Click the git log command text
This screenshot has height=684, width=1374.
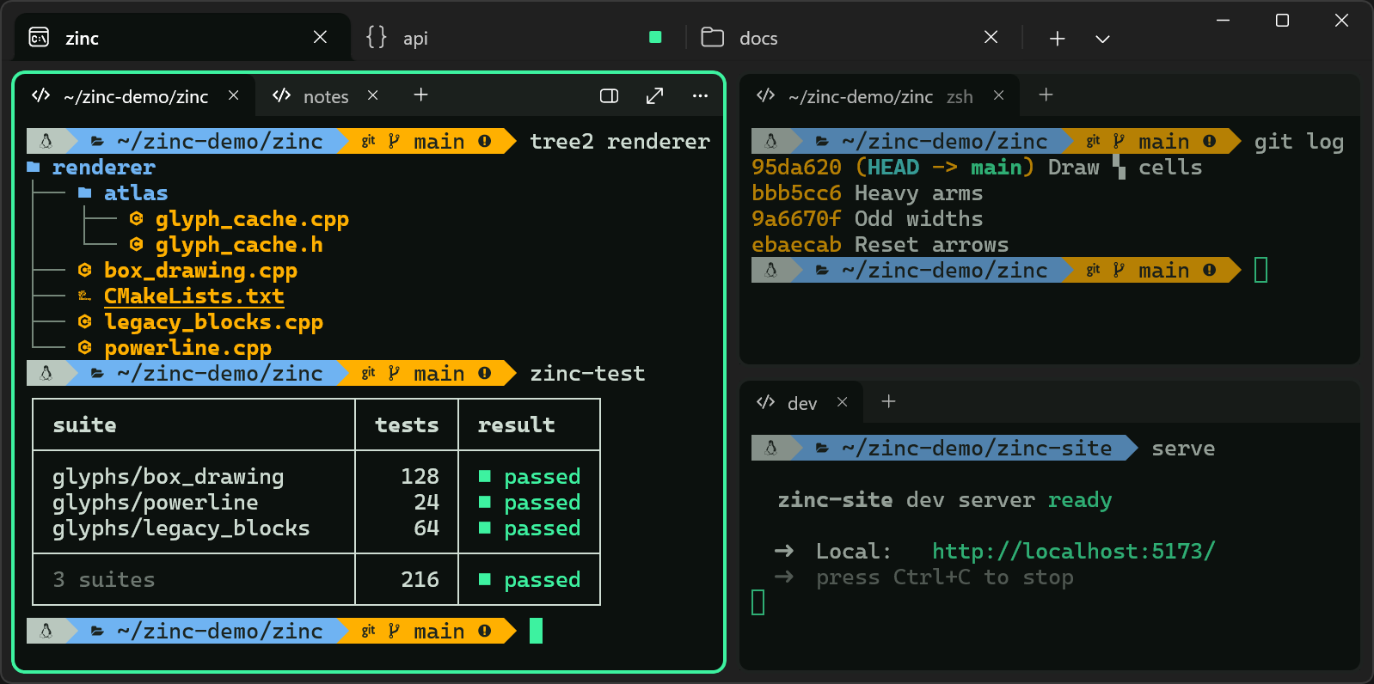click(x=1299, y=141)
